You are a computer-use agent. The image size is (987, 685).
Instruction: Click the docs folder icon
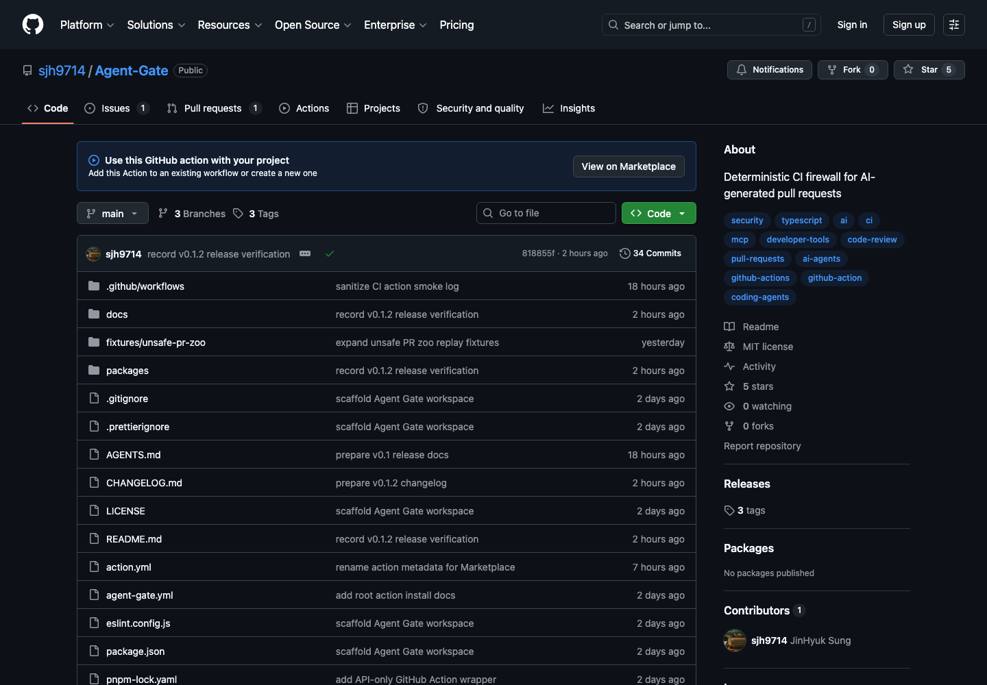[94, 314]
